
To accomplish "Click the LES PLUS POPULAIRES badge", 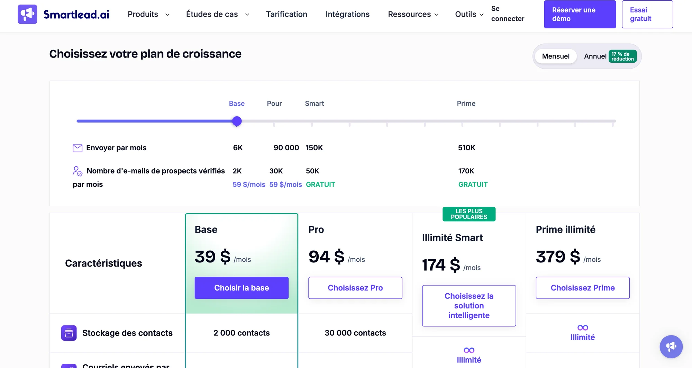I will click(469, 214).
